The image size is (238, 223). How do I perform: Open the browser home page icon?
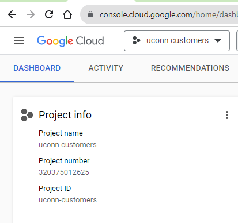[67, 14]
